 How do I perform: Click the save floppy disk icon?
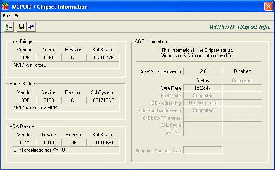[22, 27]
